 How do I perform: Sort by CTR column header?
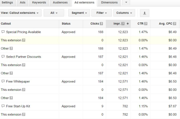pyautogui.click(x=140, y=23)
